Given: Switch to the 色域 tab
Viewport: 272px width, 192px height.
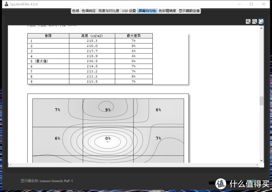Looking at the screenshot, I should coord(75,10).
